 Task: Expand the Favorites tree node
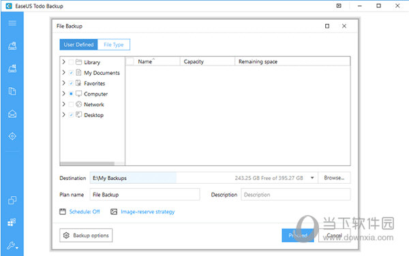tap(63, 83)
